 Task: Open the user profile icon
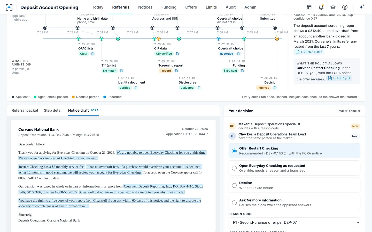[345, 7]
